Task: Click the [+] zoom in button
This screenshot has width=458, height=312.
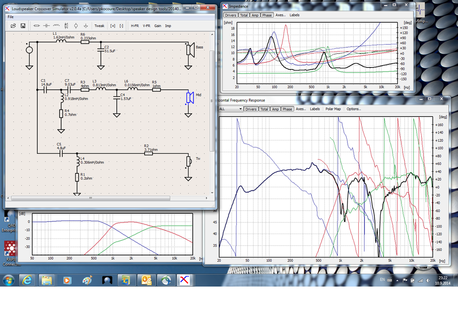Action: click(113, 26)
